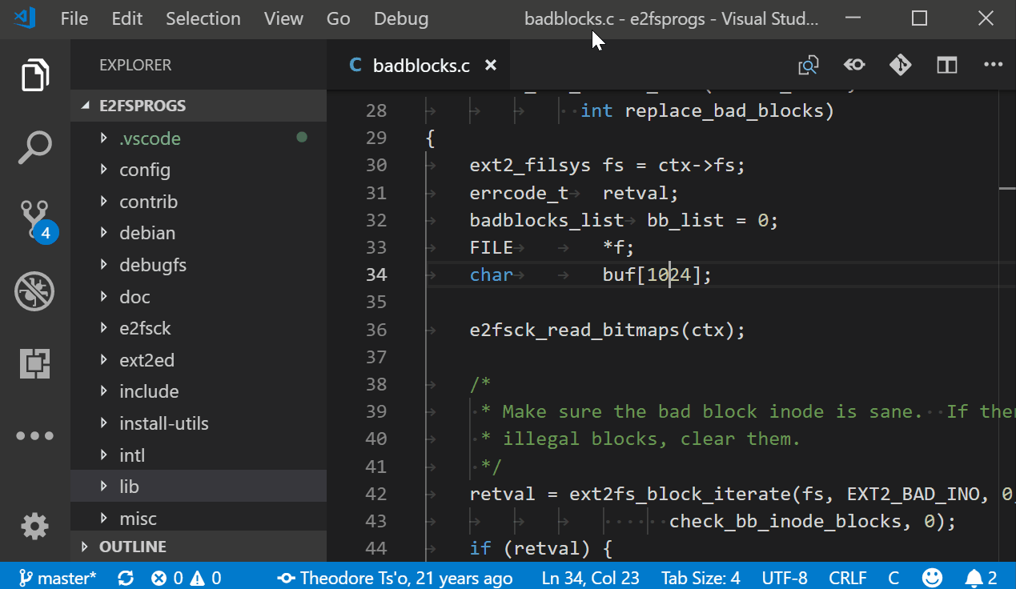Toggle file blame eye icon in editor toolbar
The height and width of the screenshot is (589, 1016).
(x=854, y=65)
